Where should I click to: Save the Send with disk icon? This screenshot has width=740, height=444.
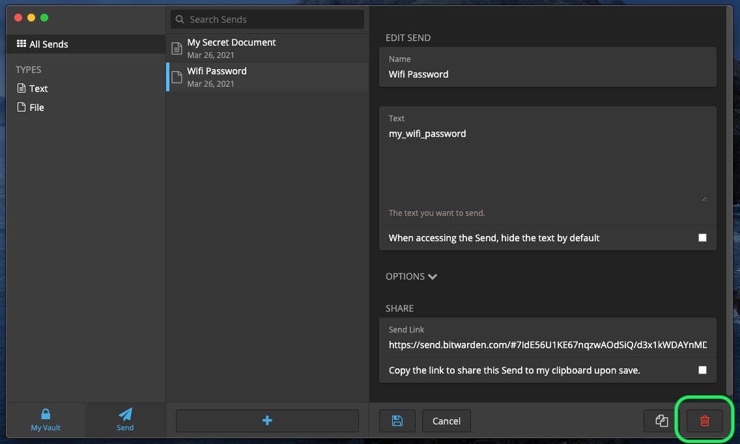pos(397,421)
